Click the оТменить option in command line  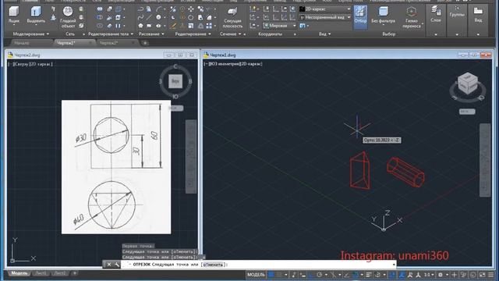[x=213, y=265]
